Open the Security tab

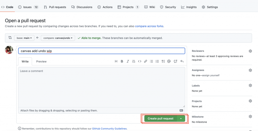click(168, 7)
